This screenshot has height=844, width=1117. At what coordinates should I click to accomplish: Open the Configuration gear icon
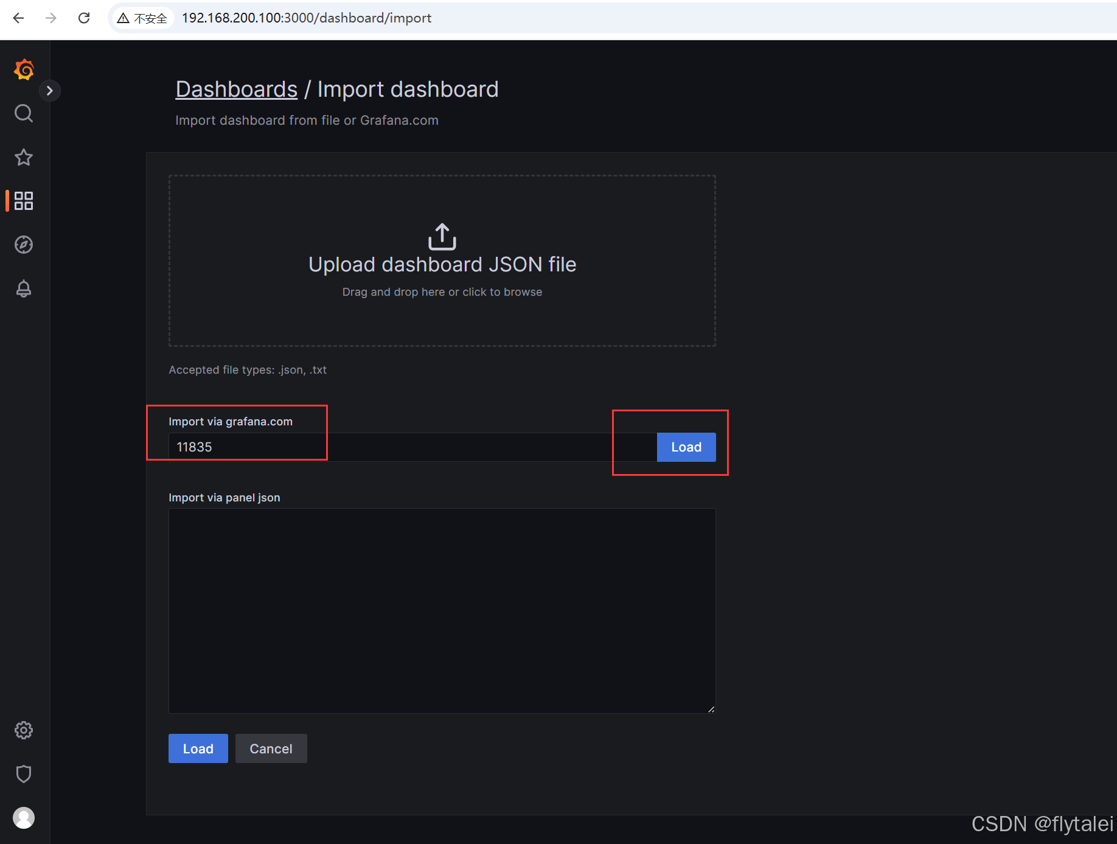tap(24, 730)
